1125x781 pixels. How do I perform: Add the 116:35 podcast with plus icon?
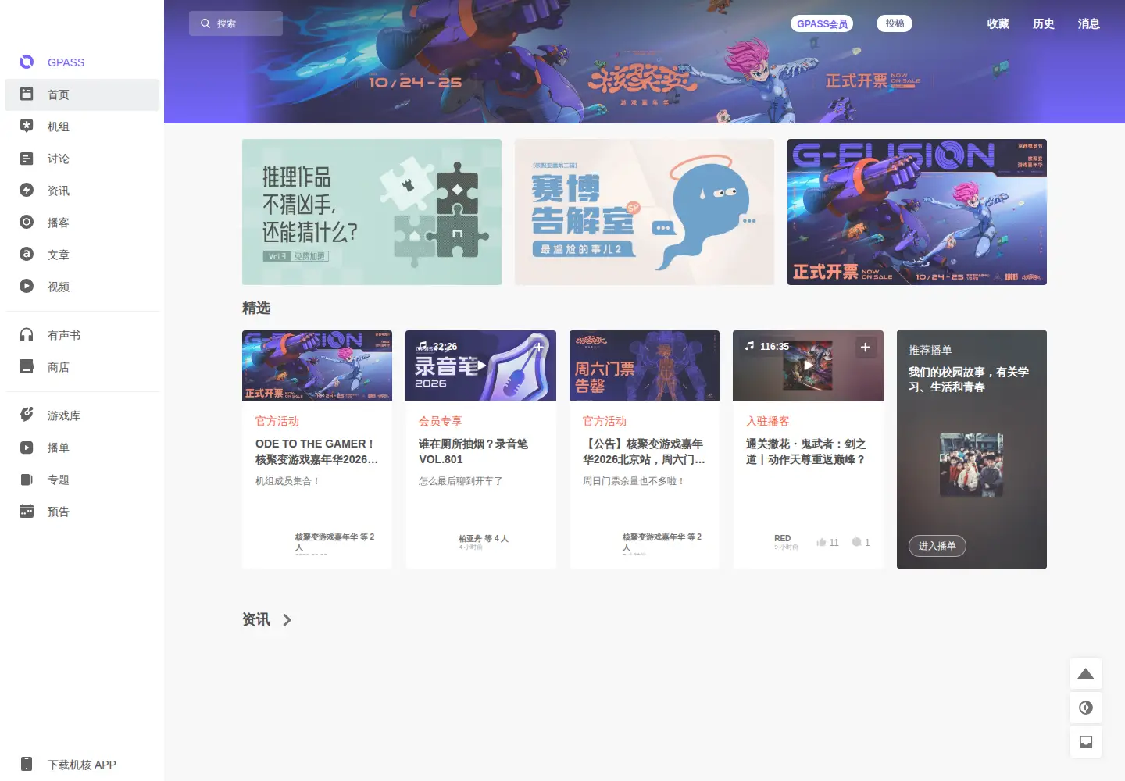(865, 348)
